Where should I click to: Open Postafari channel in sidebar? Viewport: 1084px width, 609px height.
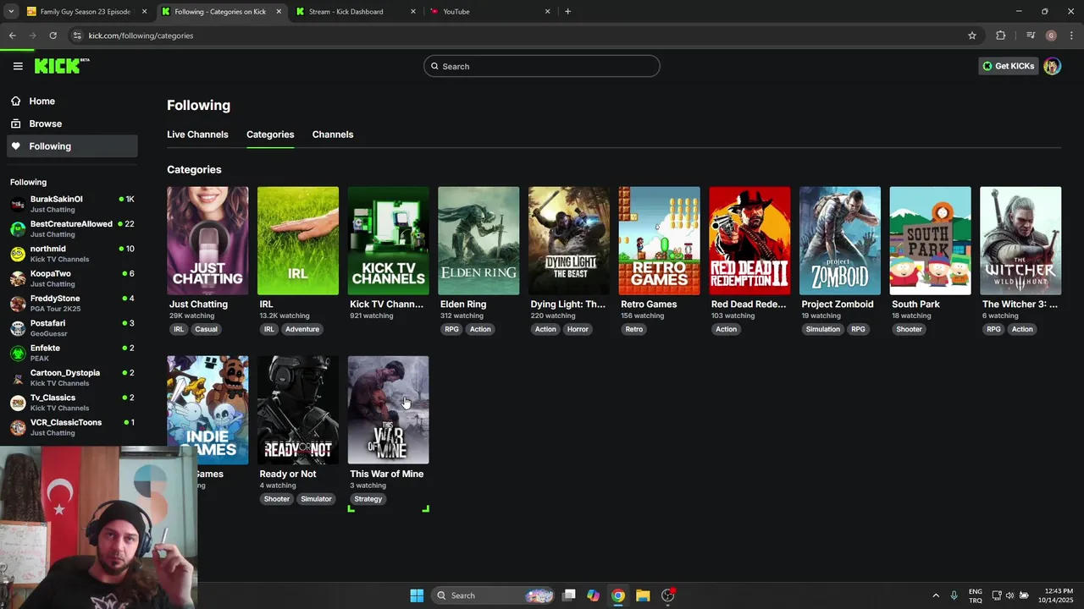(72, 328)
